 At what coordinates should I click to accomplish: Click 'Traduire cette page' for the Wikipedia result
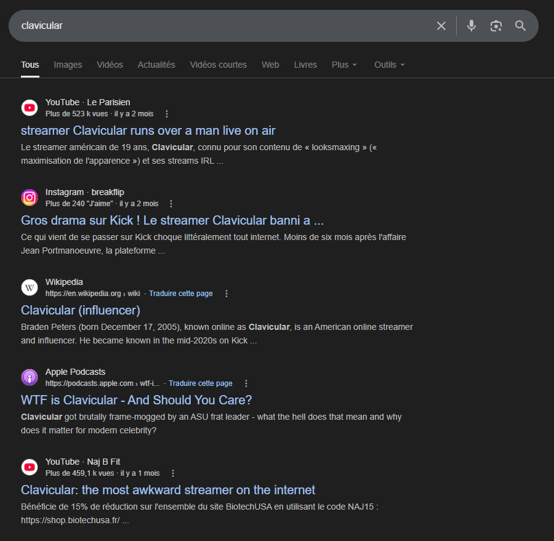click(180, 294)
